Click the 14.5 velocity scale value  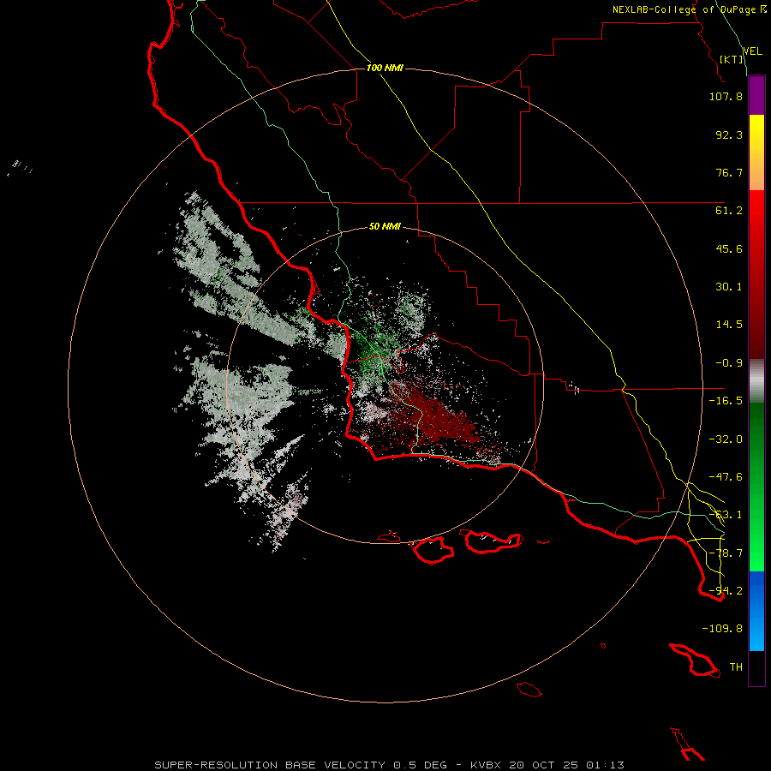pyautogui.click(x=729, y=325)
